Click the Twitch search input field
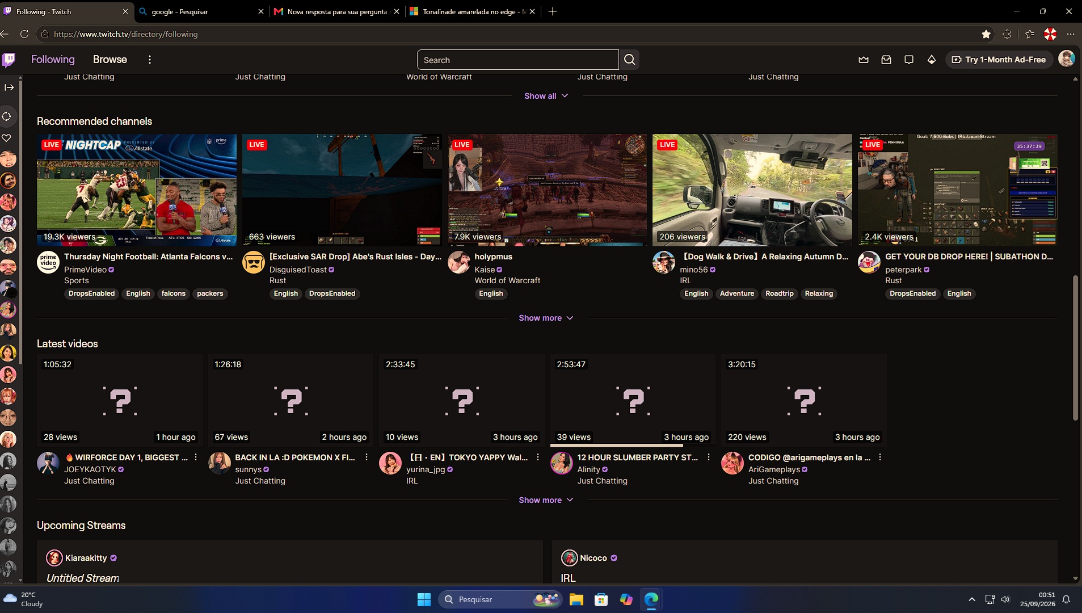The height and width of the screenshot is (613, 1082). click(517, 60)
